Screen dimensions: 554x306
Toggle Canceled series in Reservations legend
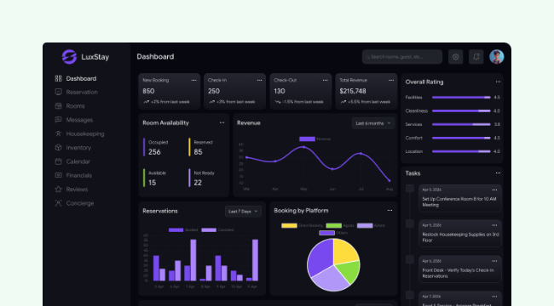click(217, 229)
